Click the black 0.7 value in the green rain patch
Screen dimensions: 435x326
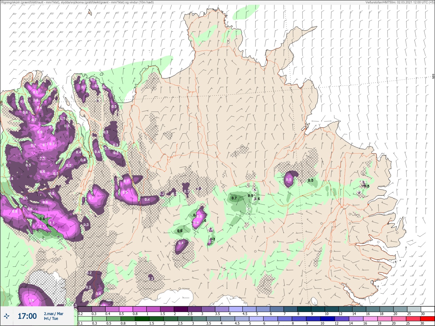[x=234, y=198]
